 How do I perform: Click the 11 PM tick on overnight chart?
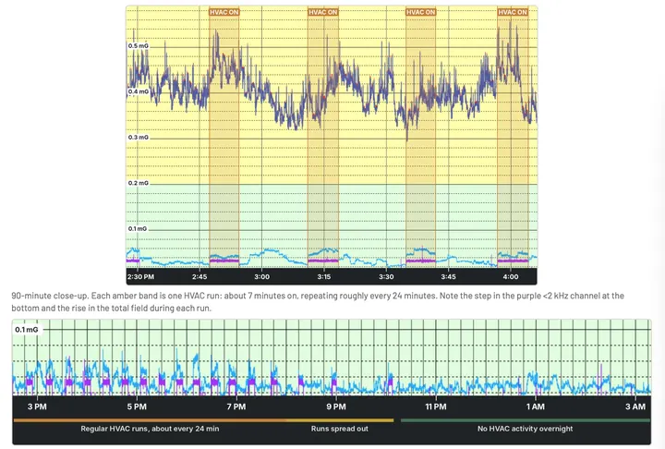[436, 407]
